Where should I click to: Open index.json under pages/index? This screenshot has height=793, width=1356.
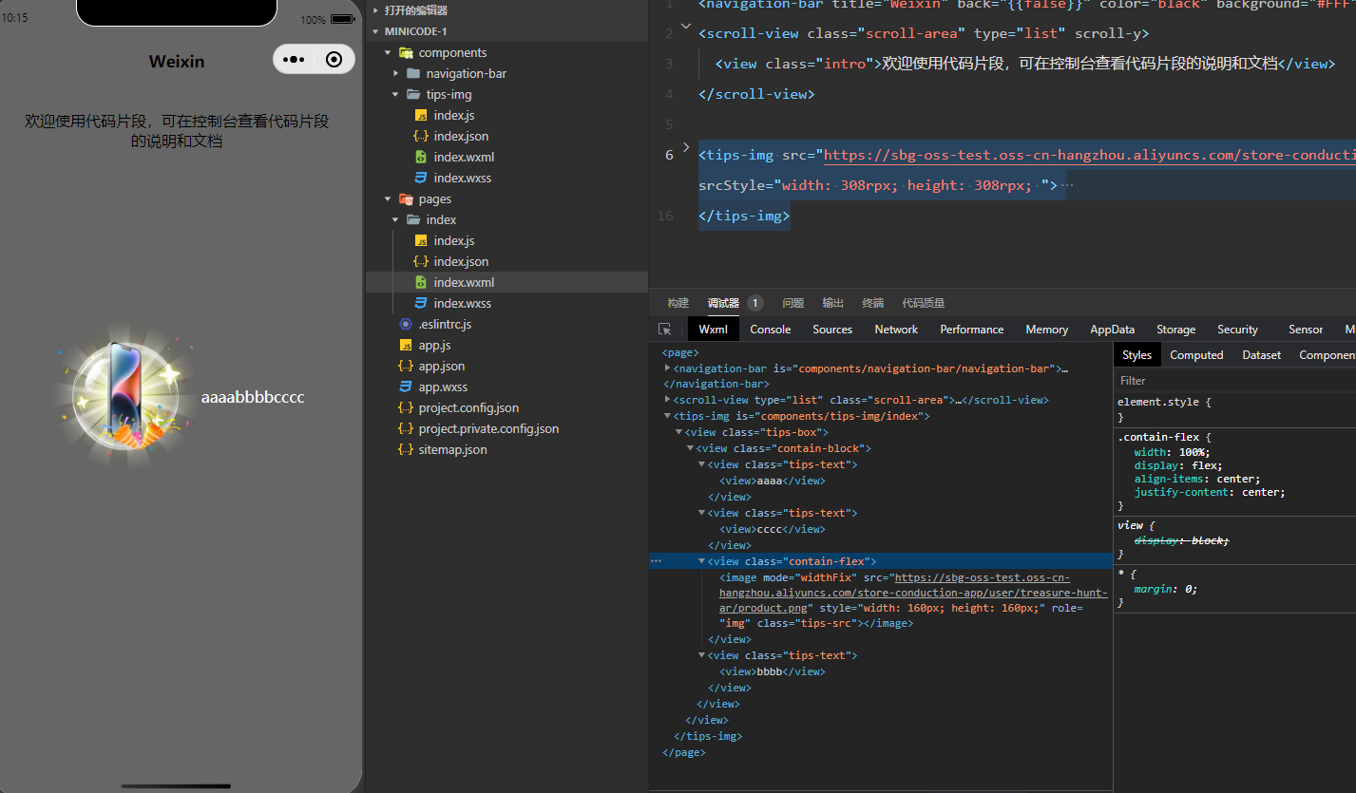(x=461, y=261)
